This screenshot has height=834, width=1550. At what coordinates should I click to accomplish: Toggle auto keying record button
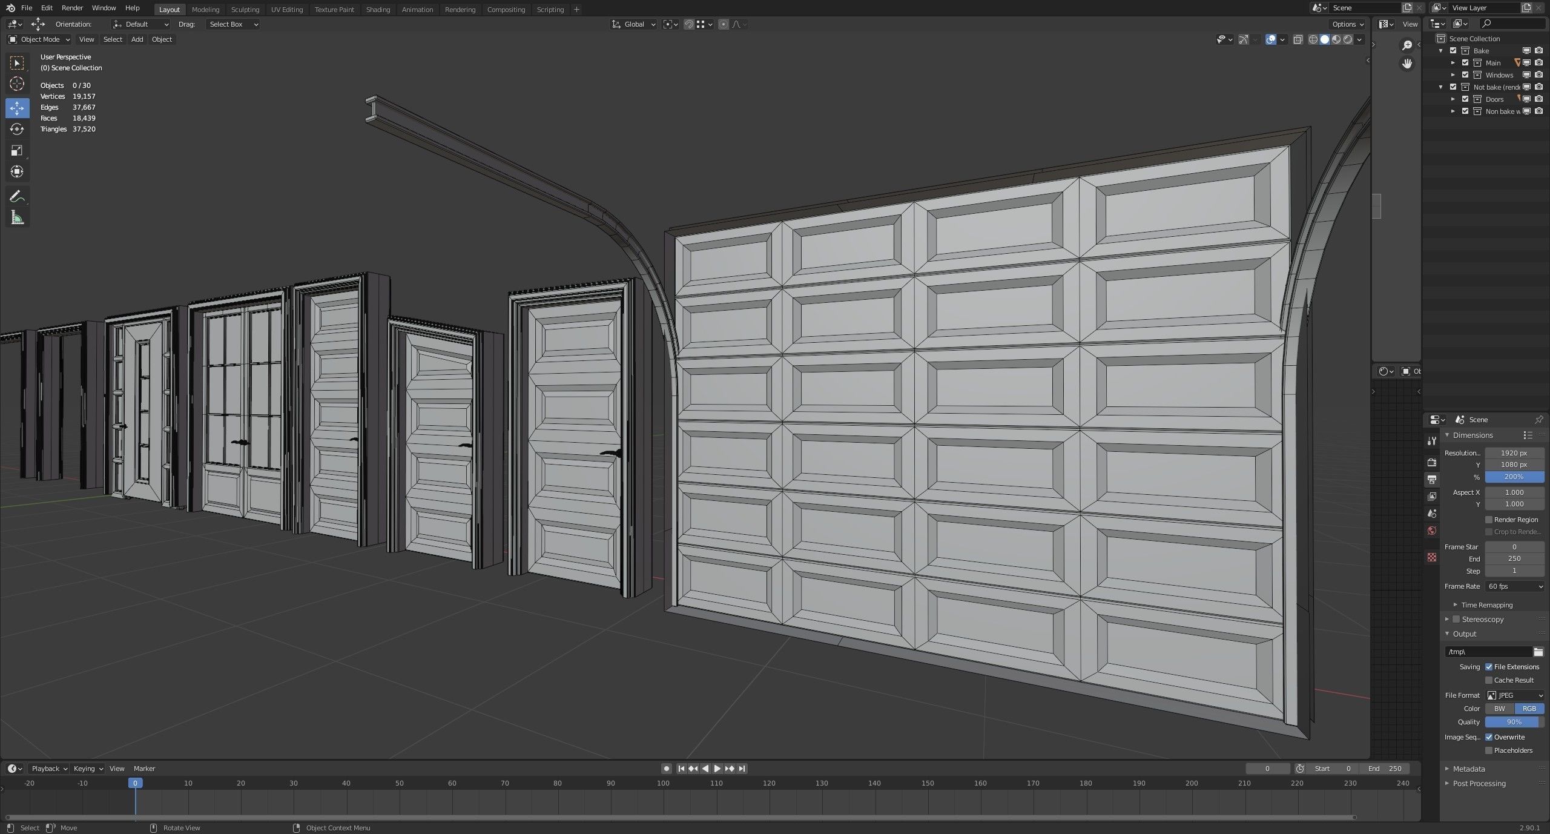click(x=667, y=769)
